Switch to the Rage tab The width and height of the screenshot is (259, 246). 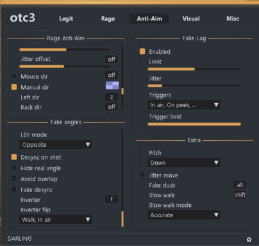point(108,19)
